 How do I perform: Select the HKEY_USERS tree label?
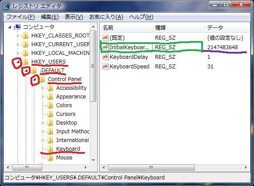[x=49, y=62]
